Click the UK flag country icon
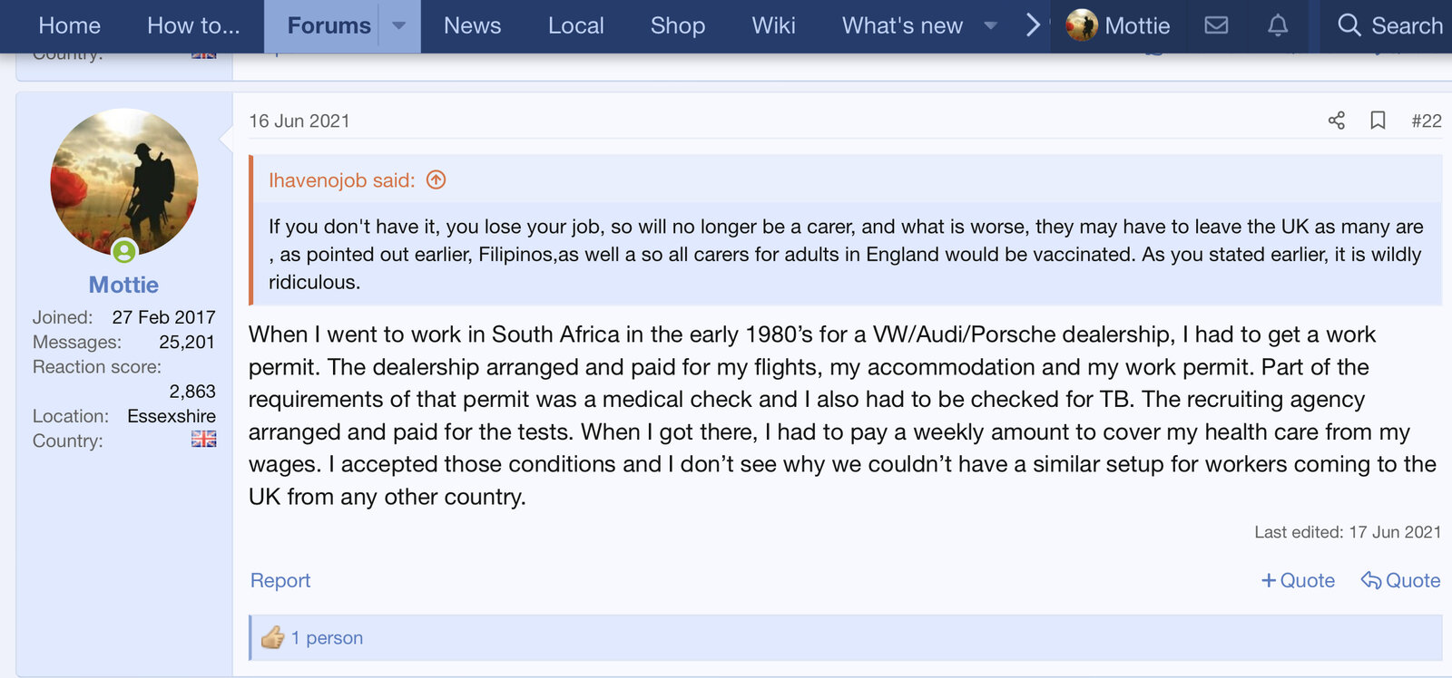 pyautogui.click(x=203, y=440)
